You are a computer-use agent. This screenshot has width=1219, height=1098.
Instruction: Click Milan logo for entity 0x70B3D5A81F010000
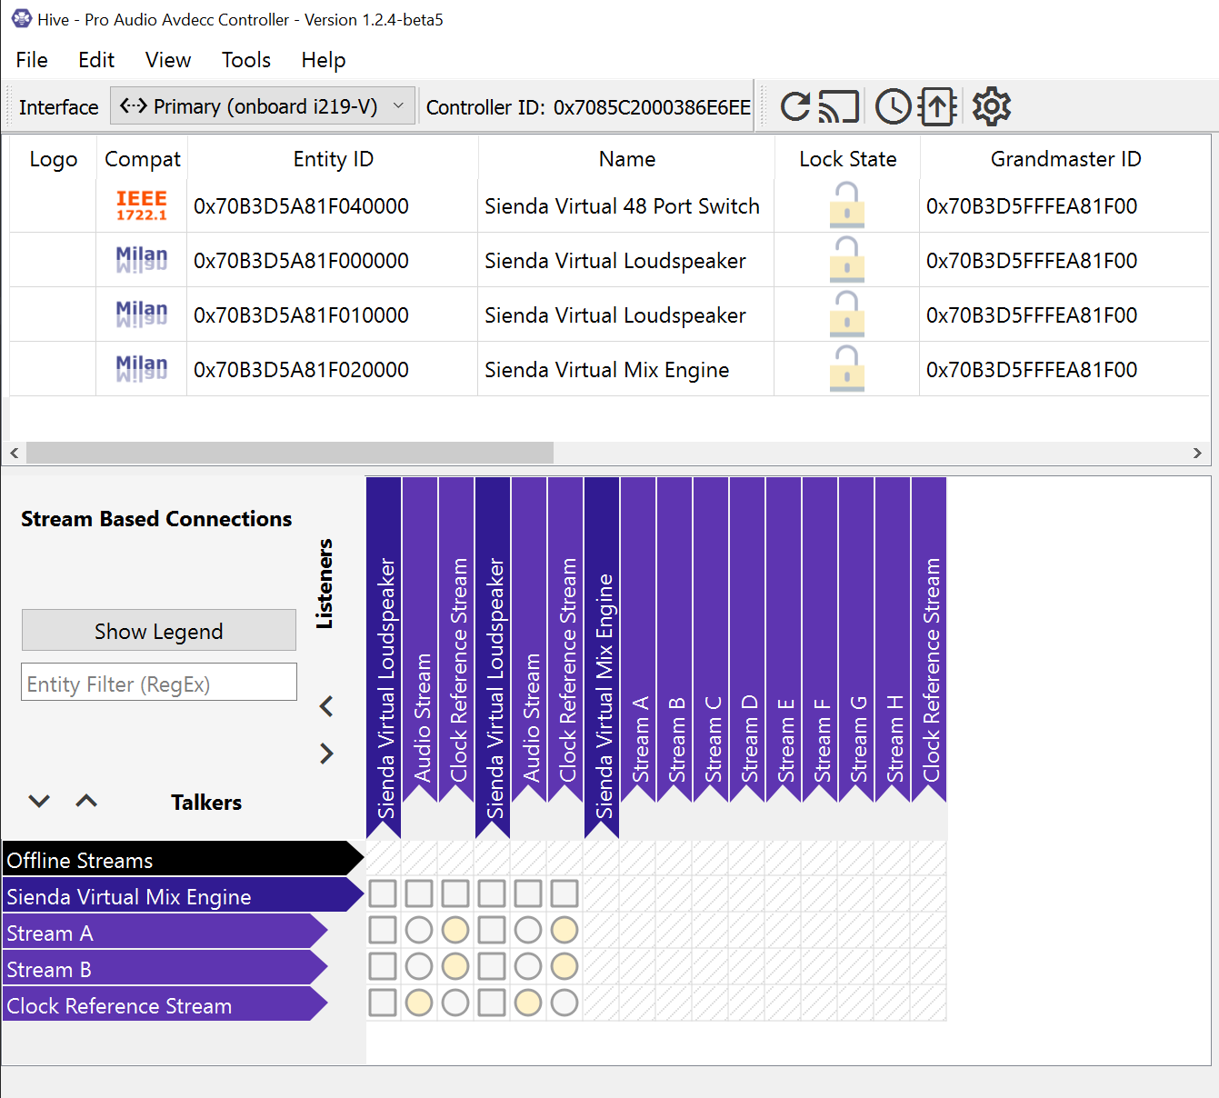click(x=142, y=314)
